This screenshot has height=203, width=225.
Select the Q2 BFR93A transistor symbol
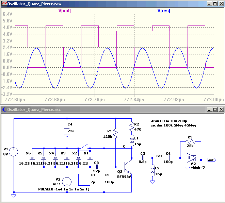(x=128, y=167)
